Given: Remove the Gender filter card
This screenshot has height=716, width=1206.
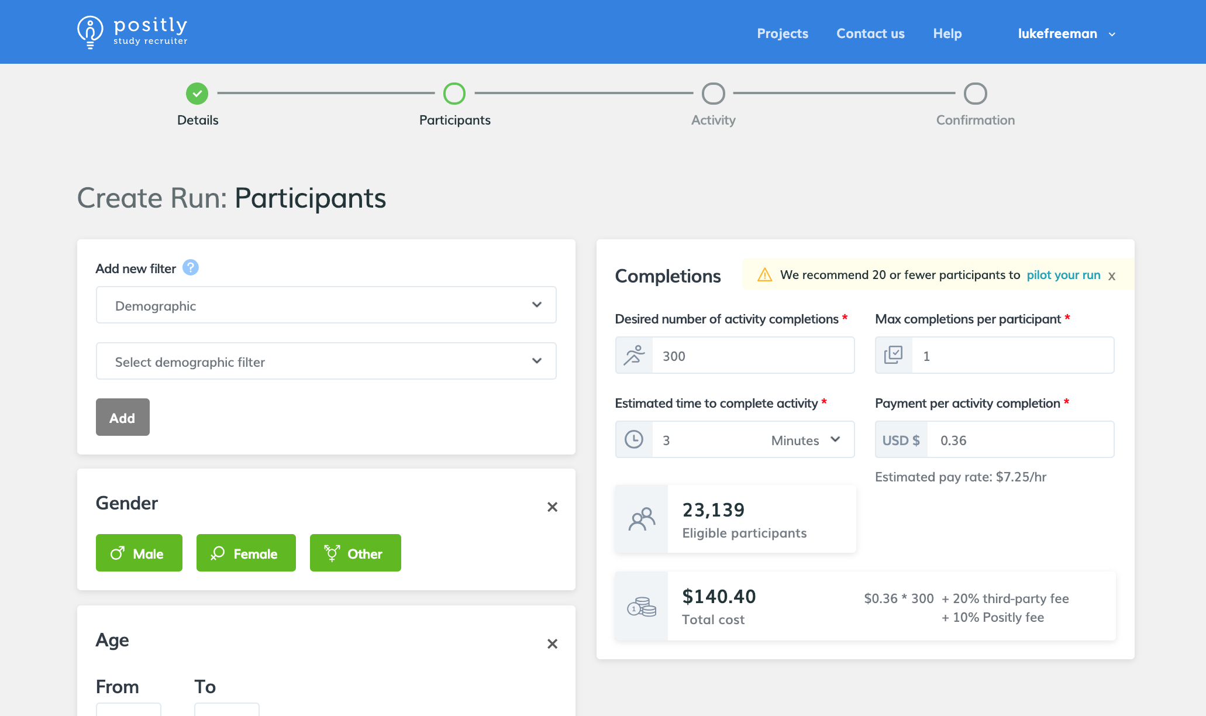Looking at the screenshot, I should click(552, 507).
